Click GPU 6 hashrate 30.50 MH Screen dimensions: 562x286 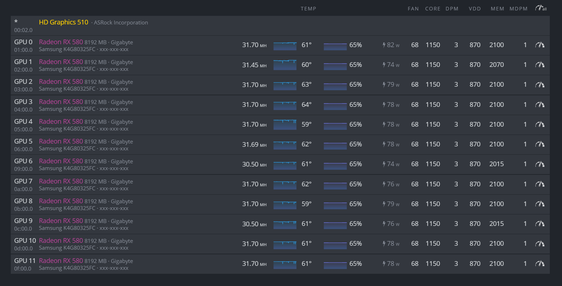pos(254,164)
